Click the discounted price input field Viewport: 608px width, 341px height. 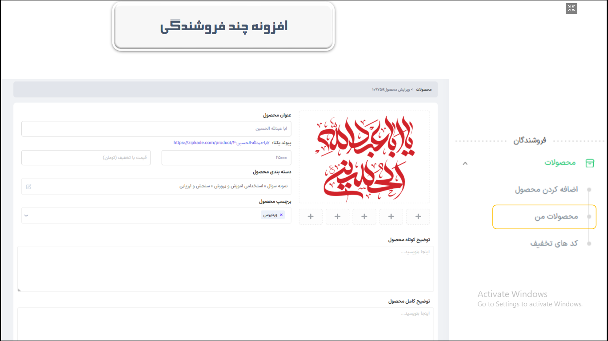coord(86,158)
